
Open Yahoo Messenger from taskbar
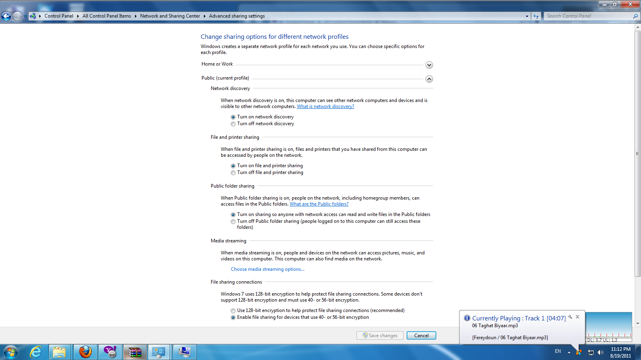point(110,352)
